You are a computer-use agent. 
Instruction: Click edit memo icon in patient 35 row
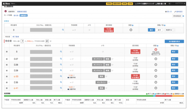click(109, 82)
